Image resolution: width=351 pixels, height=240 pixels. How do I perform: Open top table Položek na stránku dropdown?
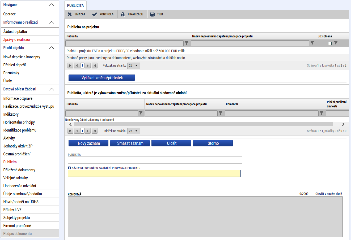[134, 66]
